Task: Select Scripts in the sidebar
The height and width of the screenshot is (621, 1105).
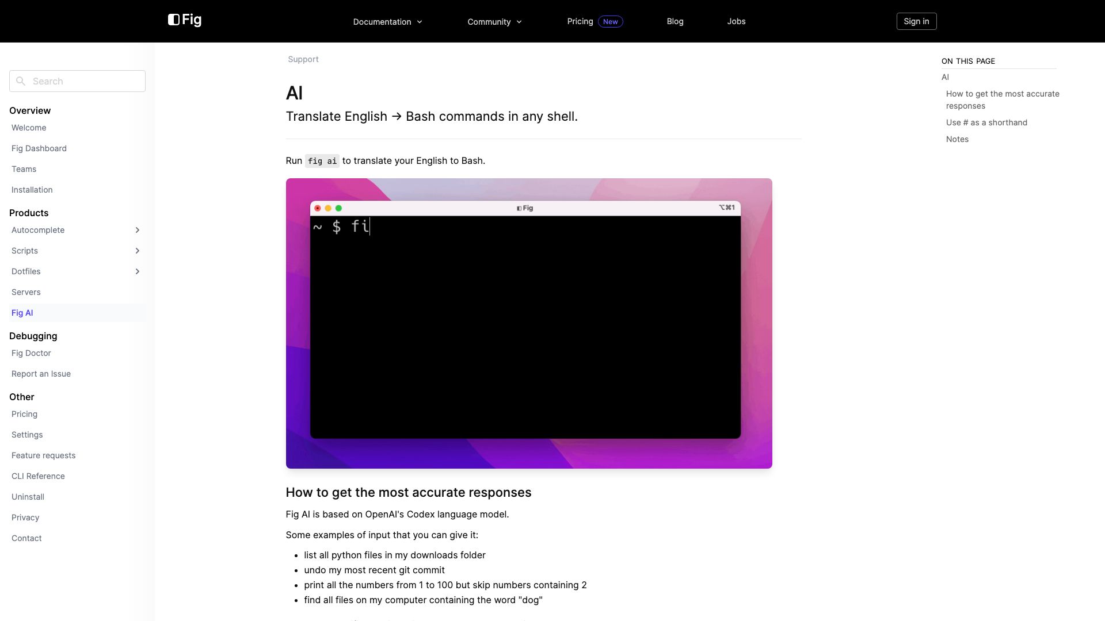Action: click(25, 251)
